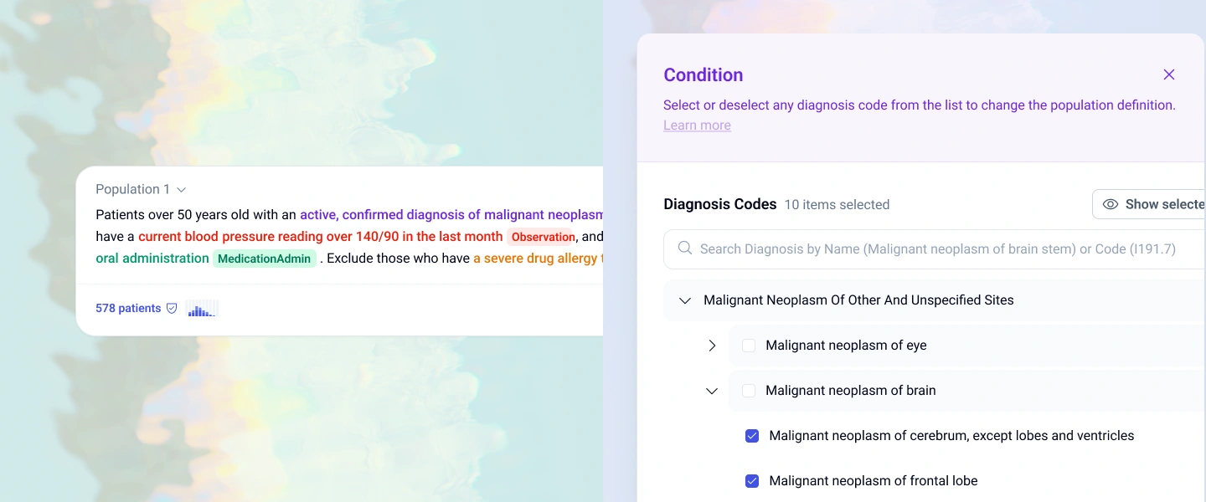The height and width of the screenshot is (502, 1206).
Task: Collapse Malignant Neoplasm Of Other And Unspecified Sites
Action: pos(685,300)
